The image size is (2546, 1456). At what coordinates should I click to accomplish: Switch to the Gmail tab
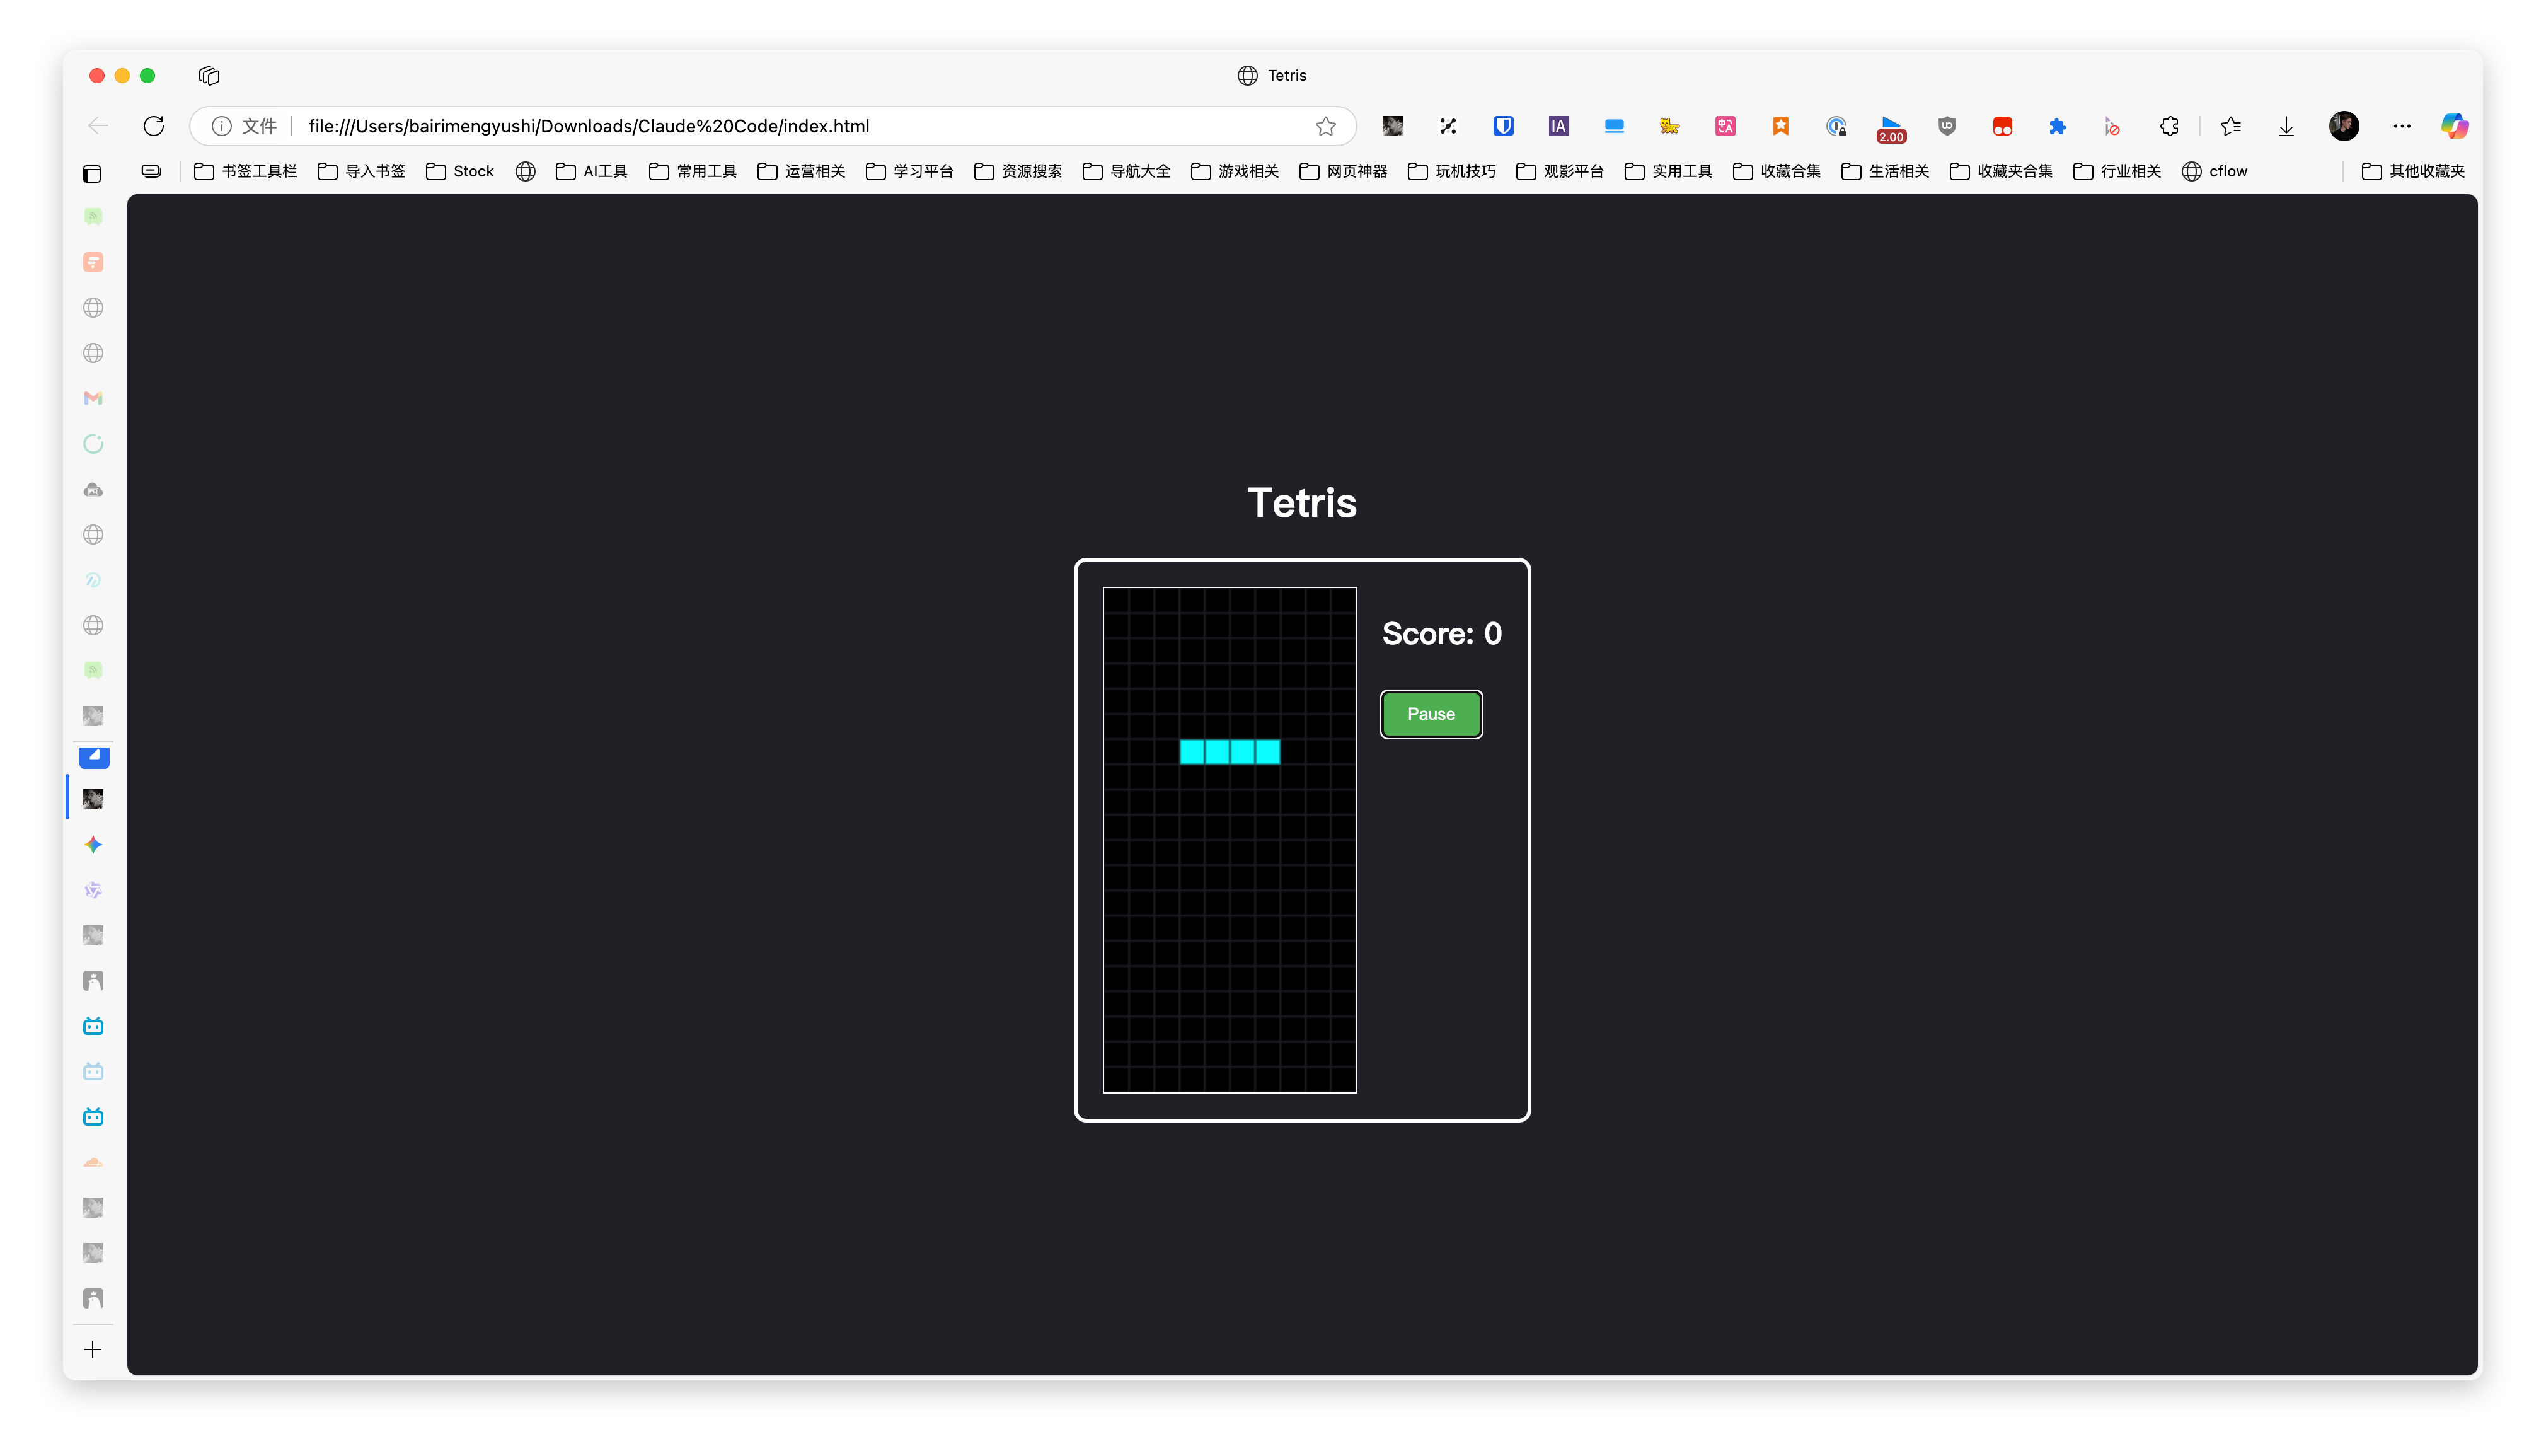[x=93, y=398]
